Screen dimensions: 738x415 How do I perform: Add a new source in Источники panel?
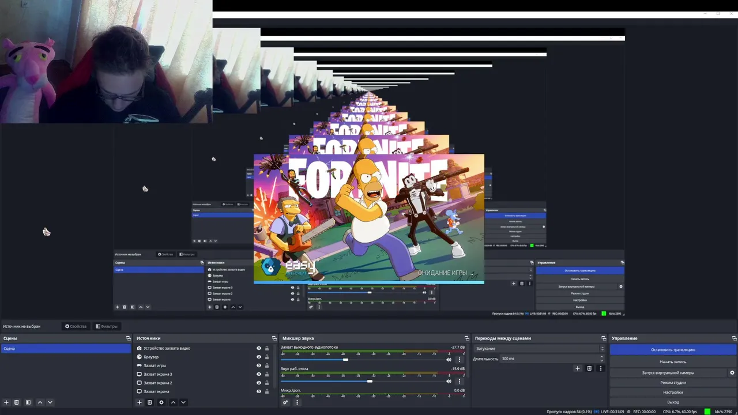click(x=140, y=402)
